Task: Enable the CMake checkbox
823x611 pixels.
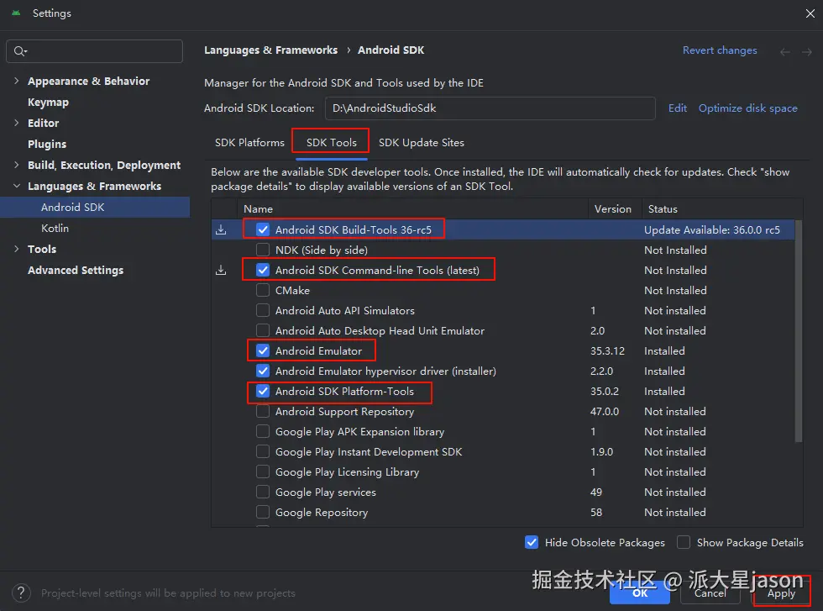Action: (x=263, y=290)
